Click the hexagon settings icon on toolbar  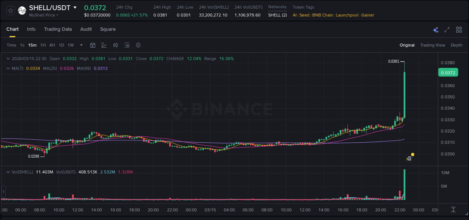138,45
